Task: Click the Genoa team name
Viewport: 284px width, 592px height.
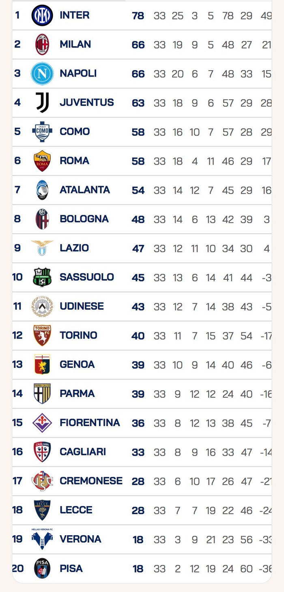Action: tap(77, 365)
